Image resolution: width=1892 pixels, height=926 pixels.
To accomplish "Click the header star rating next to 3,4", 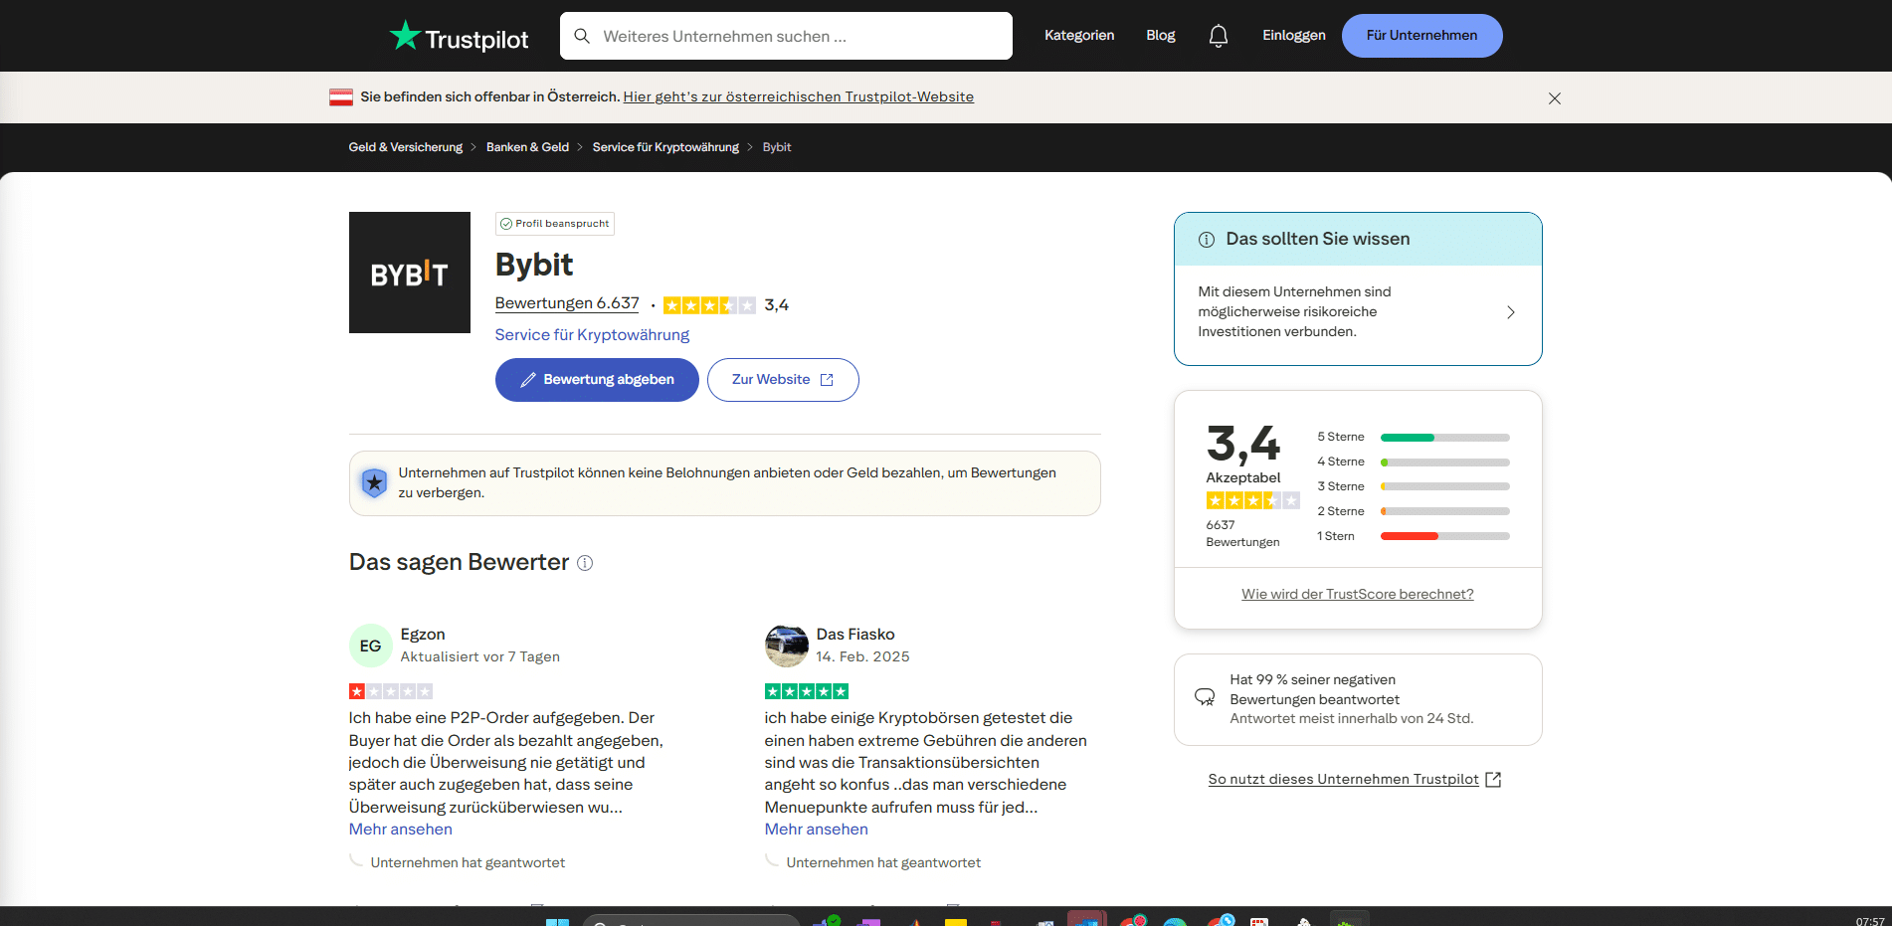I will (x=709, y=305).
